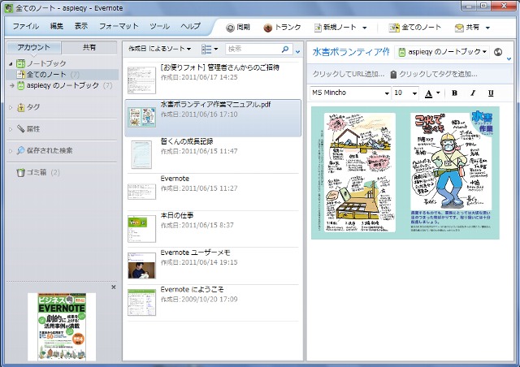The image size is (520, 367).
Task: Click クリックしてURL追加 field
Action: 349,74
